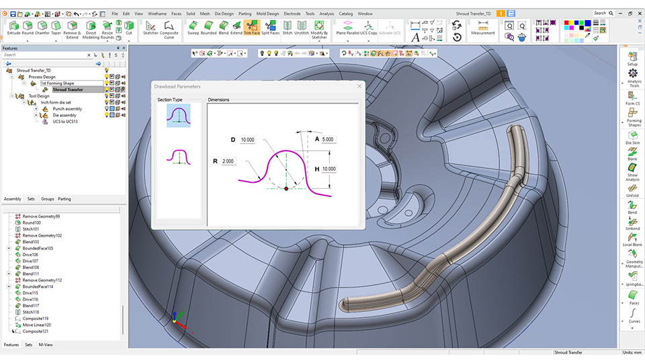Select the rounded drawbead section type
The height and width of the screenshot is (363, 645).
click(179, 115)
